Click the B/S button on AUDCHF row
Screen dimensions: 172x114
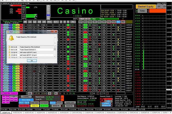click(x=10, y=27)
